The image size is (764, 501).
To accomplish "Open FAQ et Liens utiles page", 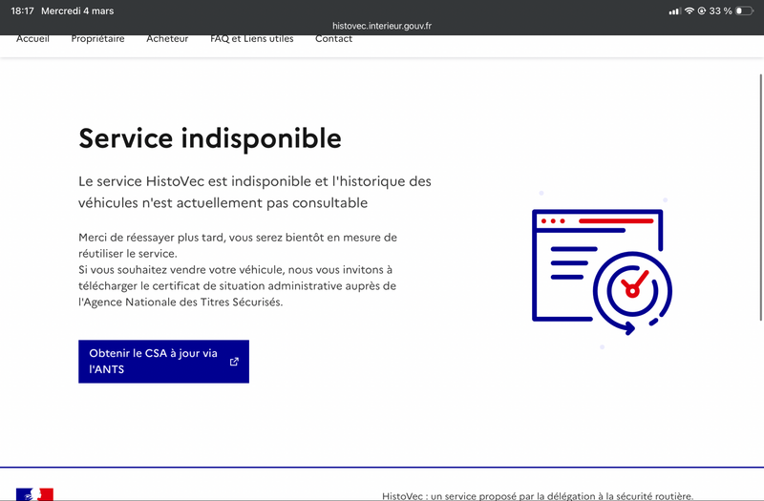I will point(252,39).
